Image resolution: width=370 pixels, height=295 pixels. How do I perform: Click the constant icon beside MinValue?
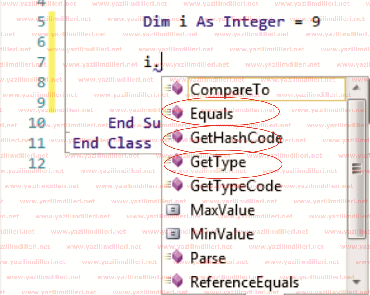(x=173, y=234)
